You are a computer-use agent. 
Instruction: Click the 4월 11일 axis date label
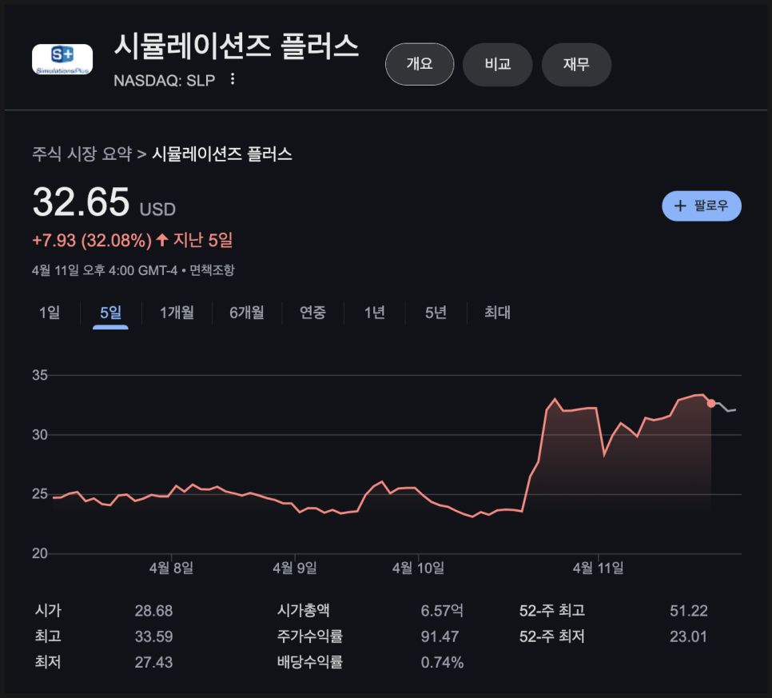coord(599,568)
